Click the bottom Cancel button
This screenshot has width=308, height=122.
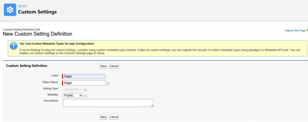[114, 117]
